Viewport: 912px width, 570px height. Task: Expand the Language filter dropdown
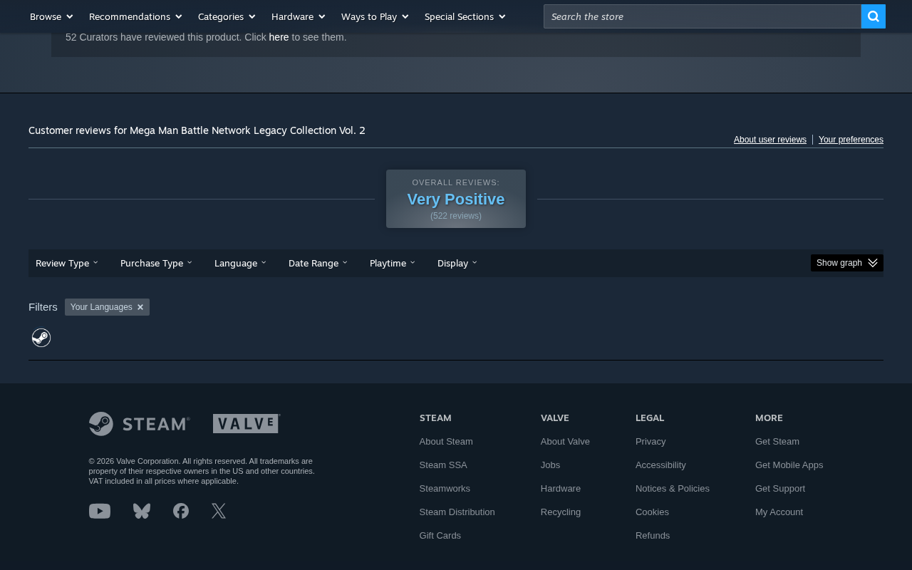[240, 263]
